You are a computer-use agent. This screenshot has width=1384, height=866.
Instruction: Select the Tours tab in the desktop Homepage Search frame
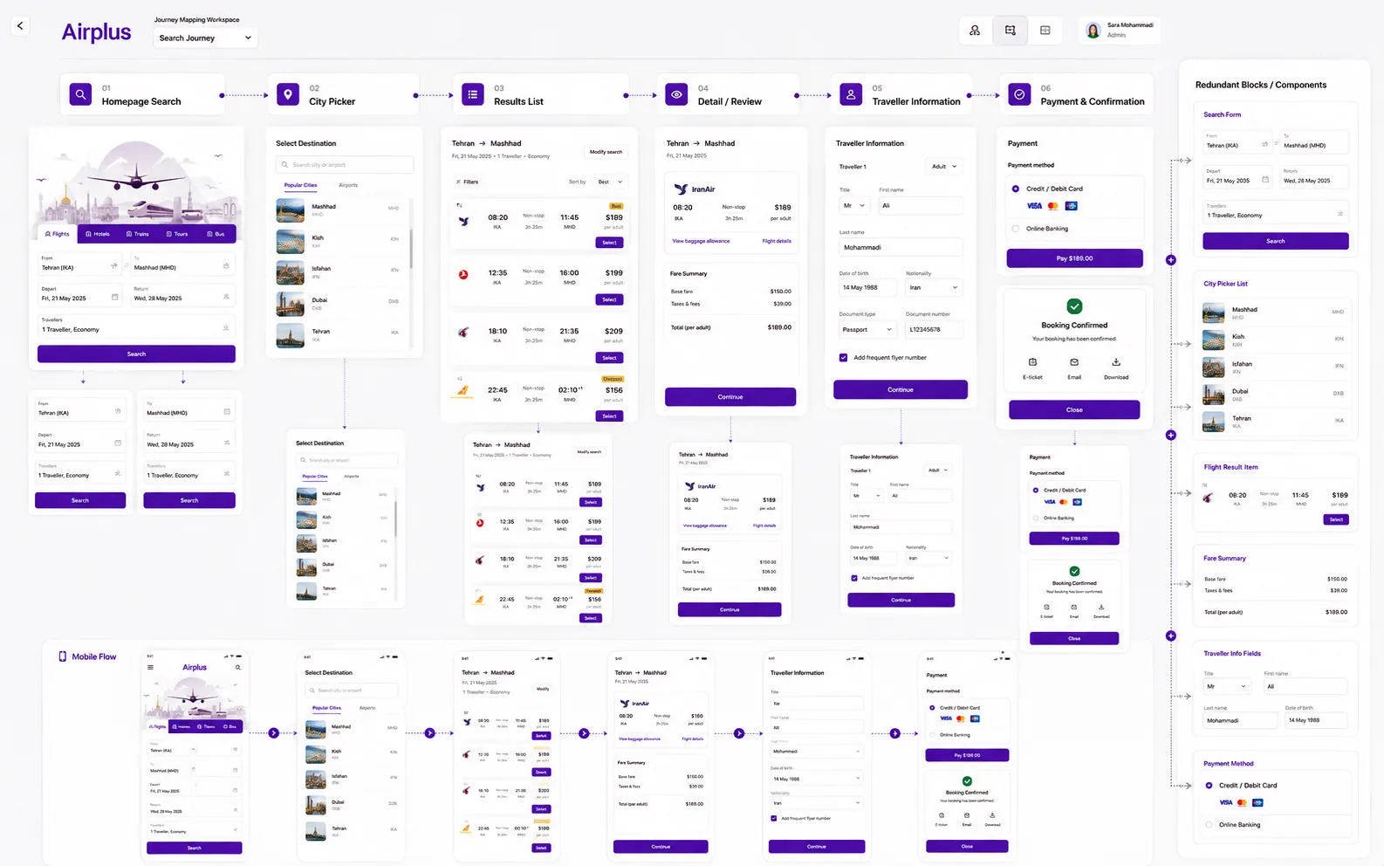click(177, 234)
